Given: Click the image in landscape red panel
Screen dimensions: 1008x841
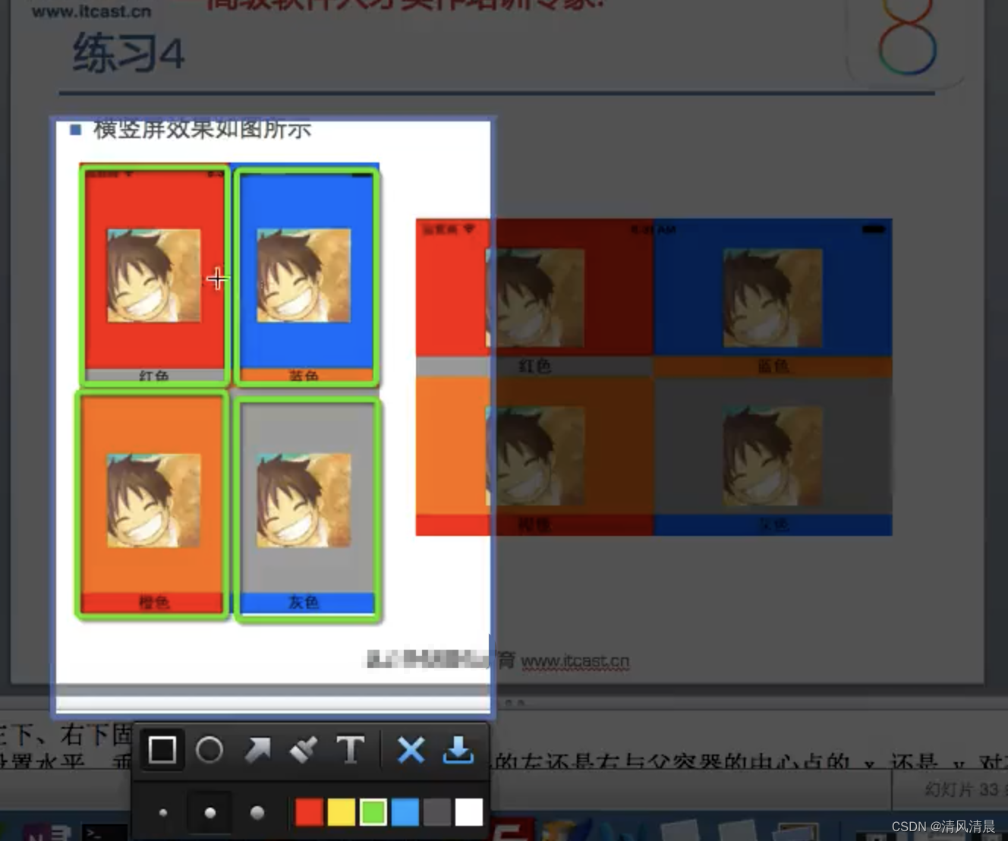Looking at the screenshot, I should pos(535,298).
